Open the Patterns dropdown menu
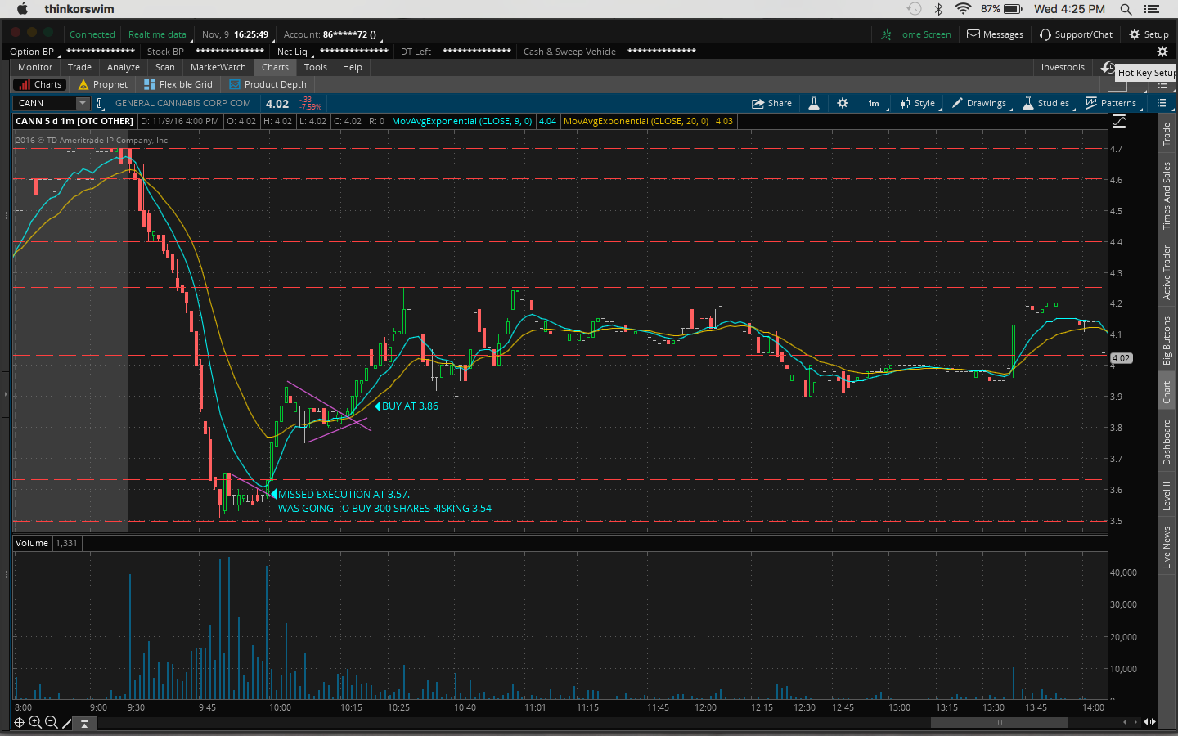 coord(1111,103)
